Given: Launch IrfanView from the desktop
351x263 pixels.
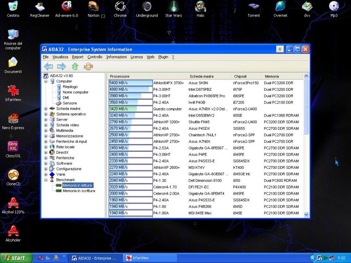Looking at the screenshot, I should tap(13, 93).
